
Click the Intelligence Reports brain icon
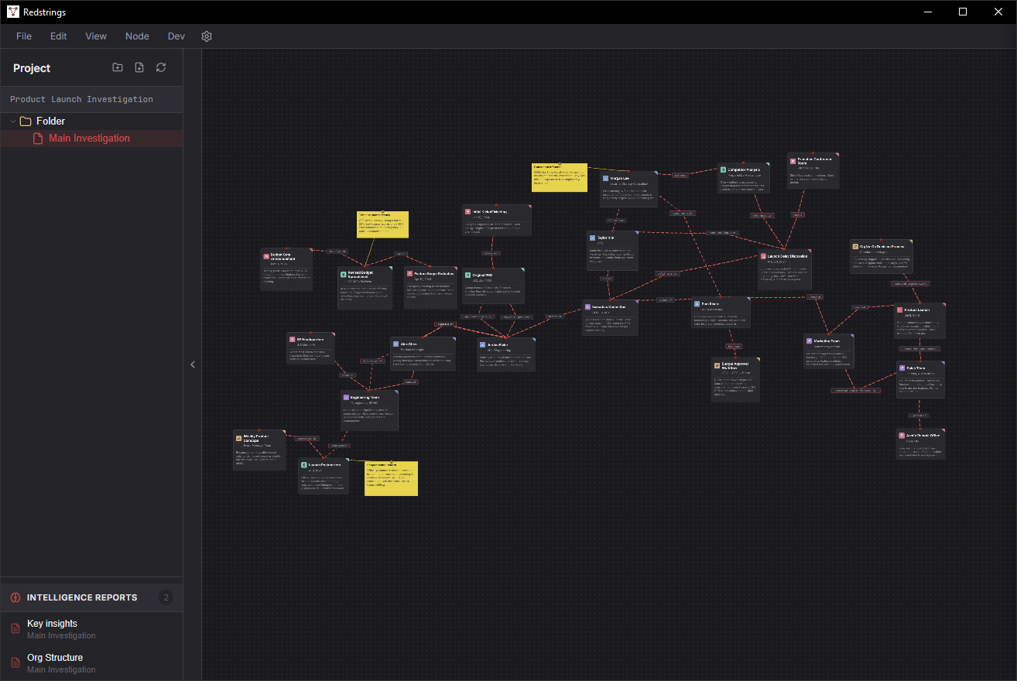[x=15, y=597]
